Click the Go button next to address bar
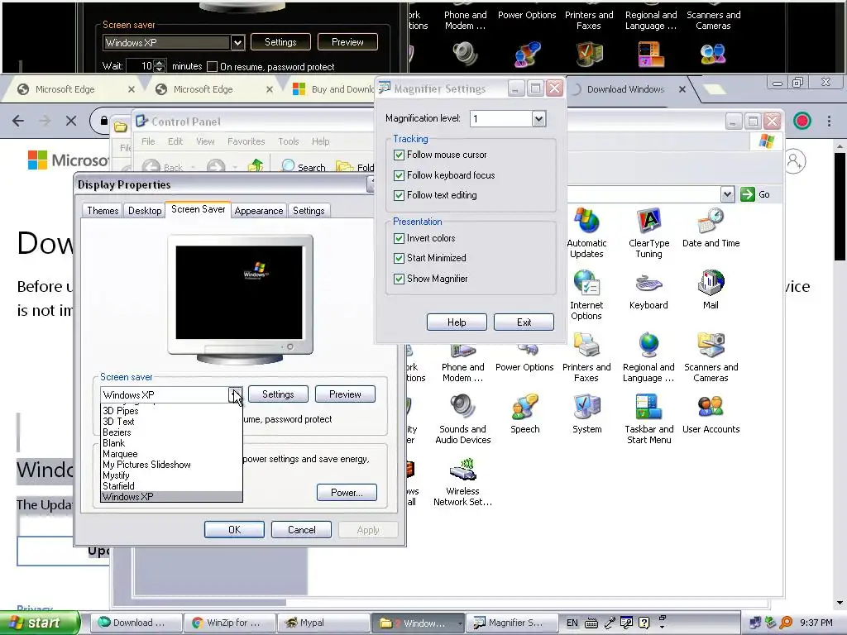This screenshot has height=635, width=847. [755, 194]
